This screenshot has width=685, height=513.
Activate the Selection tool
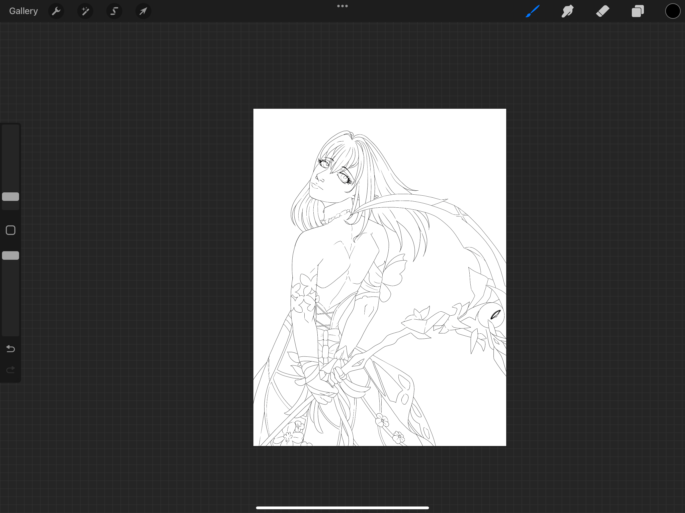114,11
